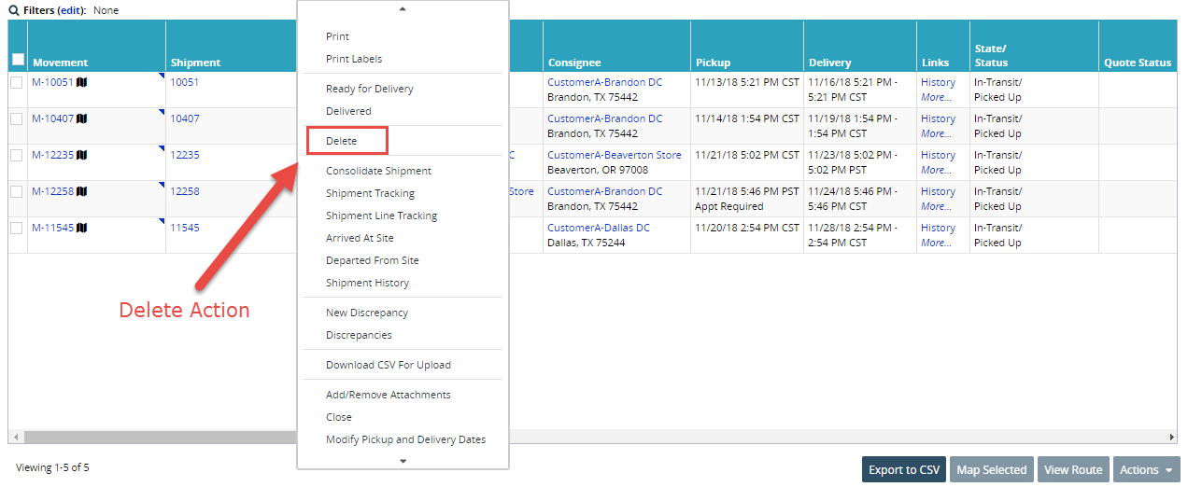Open CustomerA-Beaverton Store consignee link
Image resolution: width=1188 pixels, height=487 pixels.
615,155
